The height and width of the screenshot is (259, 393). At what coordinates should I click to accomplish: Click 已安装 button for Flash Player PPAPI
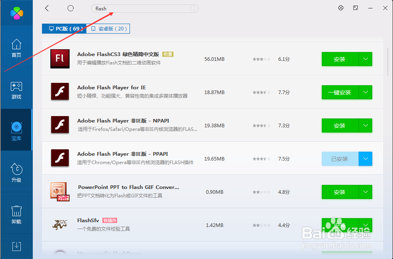click(x=340, y=159)
